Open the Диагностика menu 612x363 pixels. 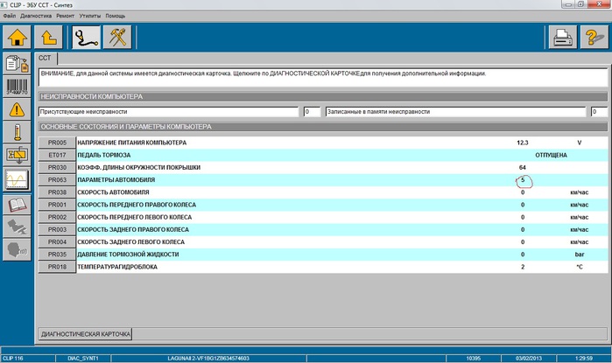(36, 16)
